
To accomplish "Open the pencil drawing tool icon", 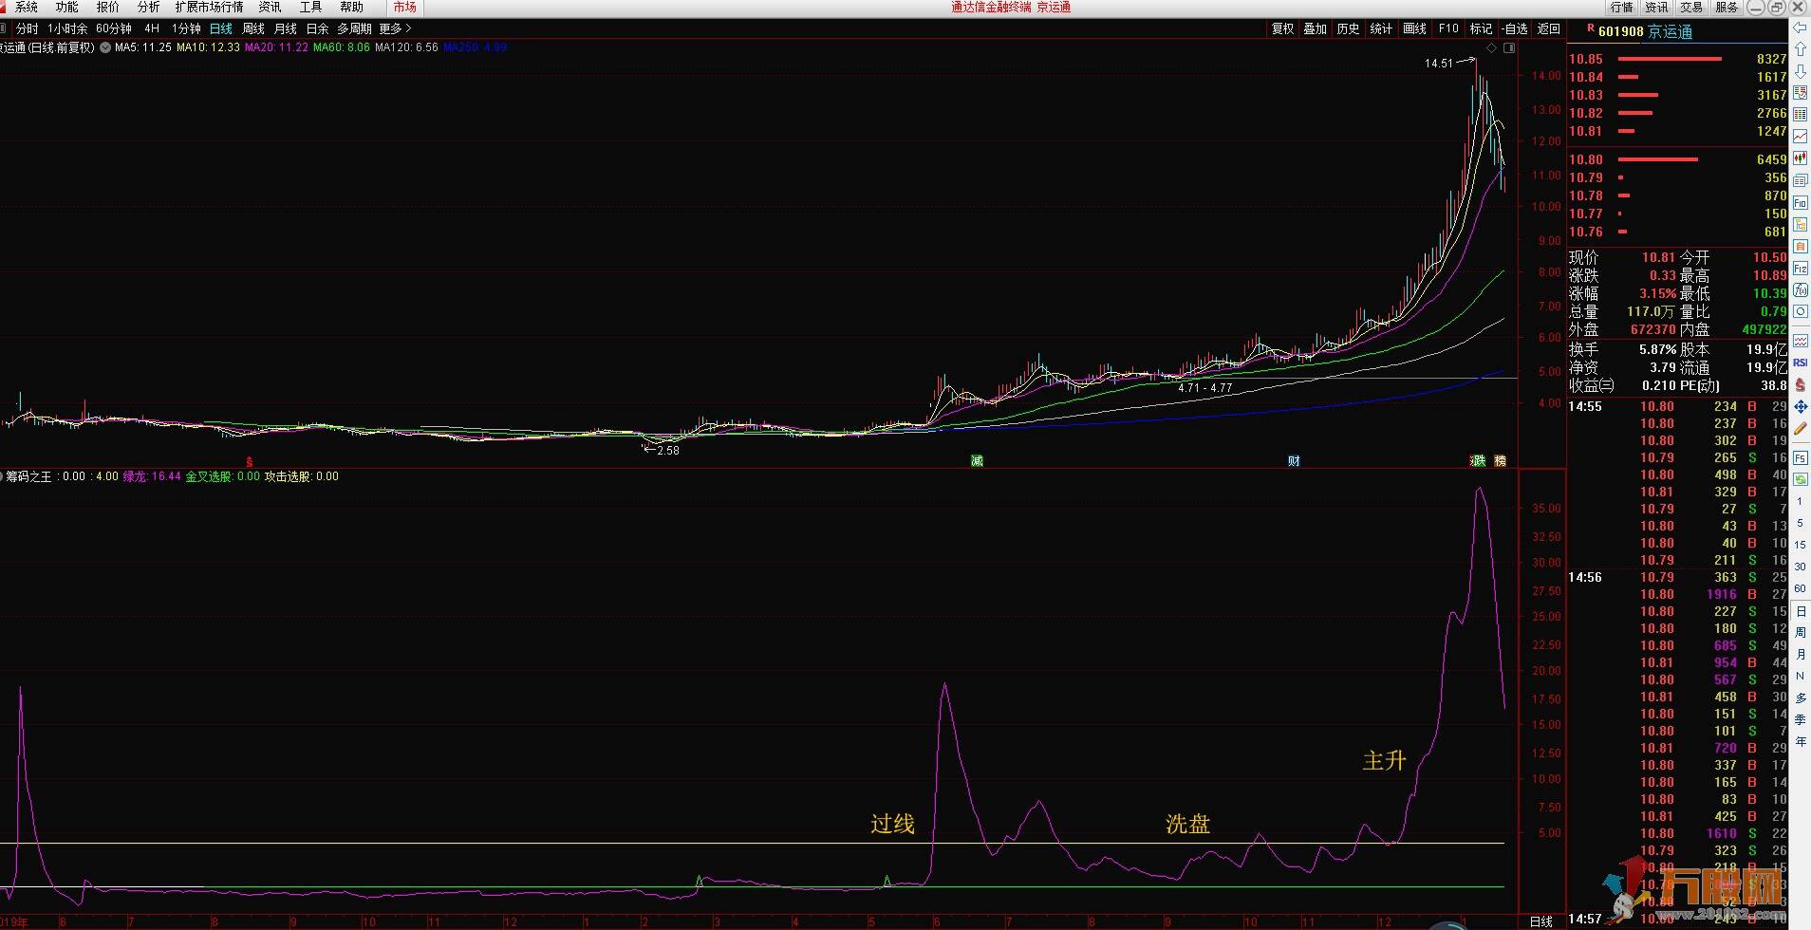I will coord(1801,428).
